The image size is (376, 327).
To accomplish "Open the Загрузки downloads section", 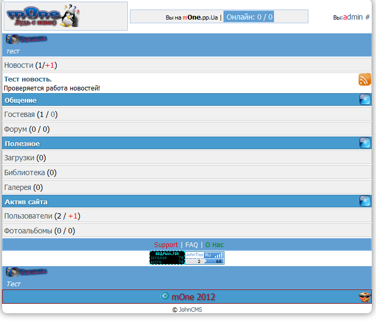I will pos(20,158).
